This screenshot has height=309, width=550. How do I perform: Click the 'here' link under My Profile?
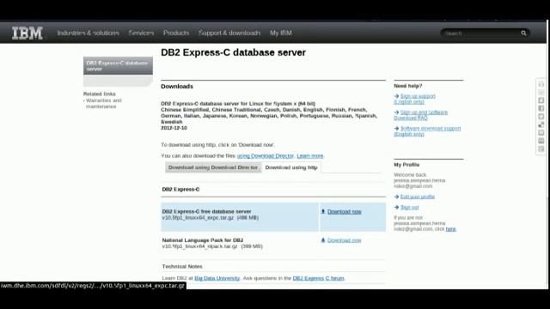click(x=450, y=229)
